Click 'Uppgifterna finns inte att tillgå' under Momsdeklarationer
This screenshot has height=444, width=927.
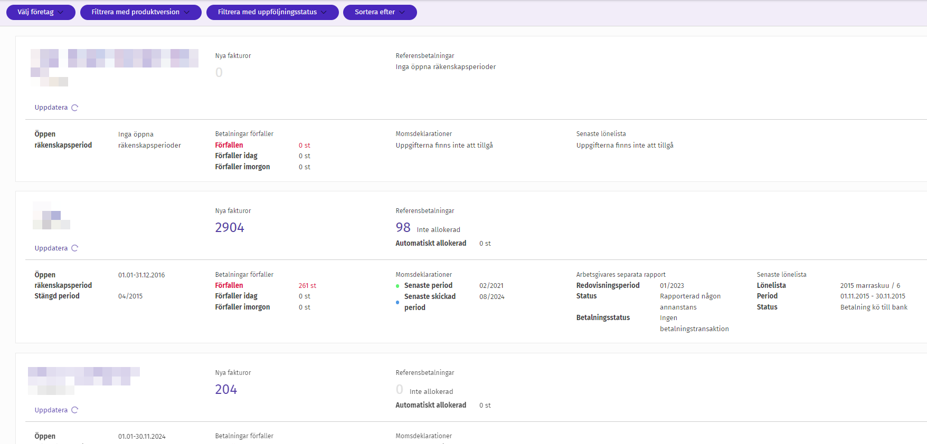[x=444, y=146]
